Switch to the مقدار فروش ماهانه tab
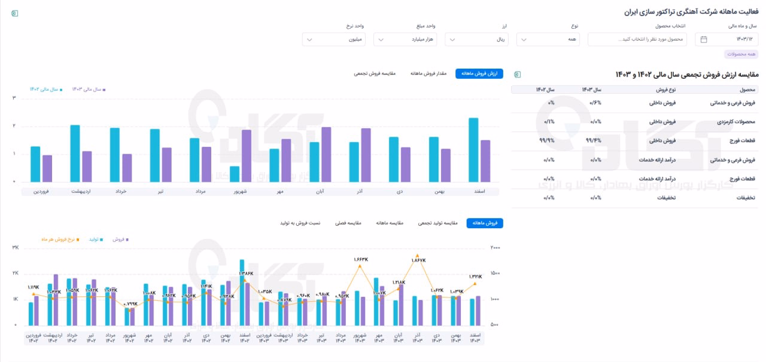 pyautogui.click(x=429, y=73)
